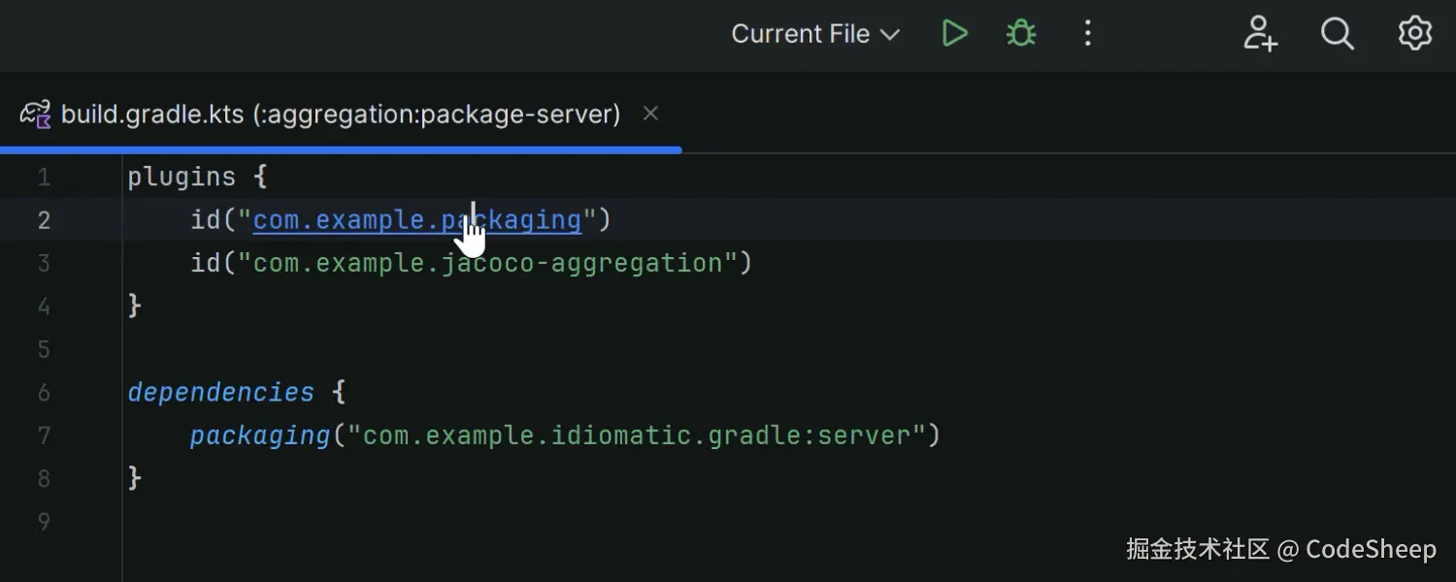
Task: Open Search Everywhere magnifier icon
Action: click(x=1337, y=34)
